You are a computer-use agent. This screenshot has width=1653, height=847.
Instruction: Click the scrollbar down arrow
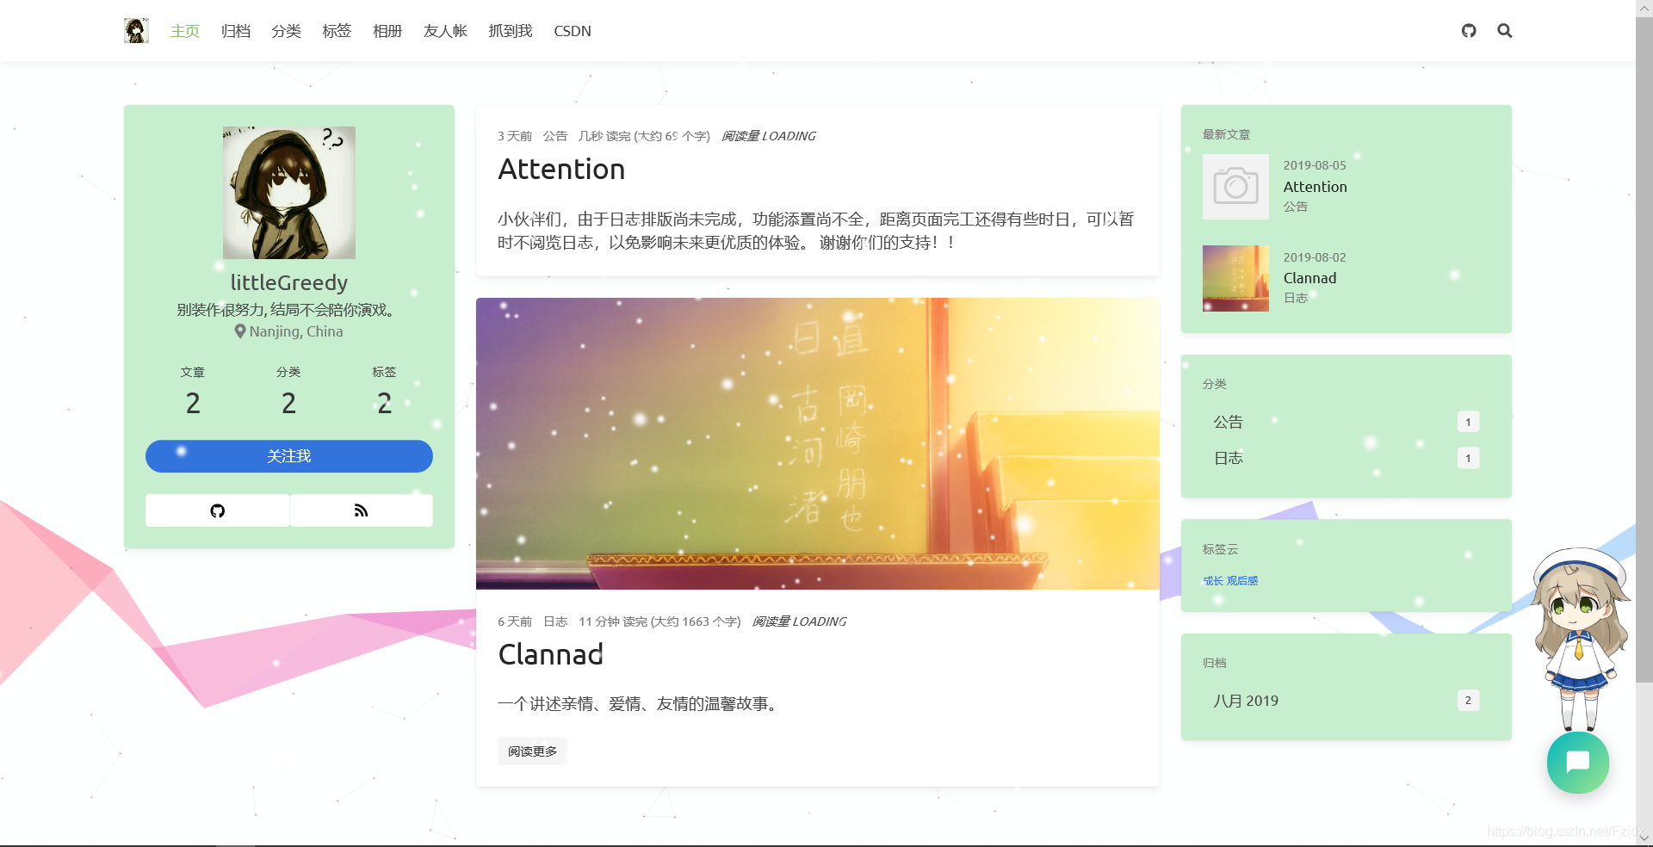(1644, 838)
